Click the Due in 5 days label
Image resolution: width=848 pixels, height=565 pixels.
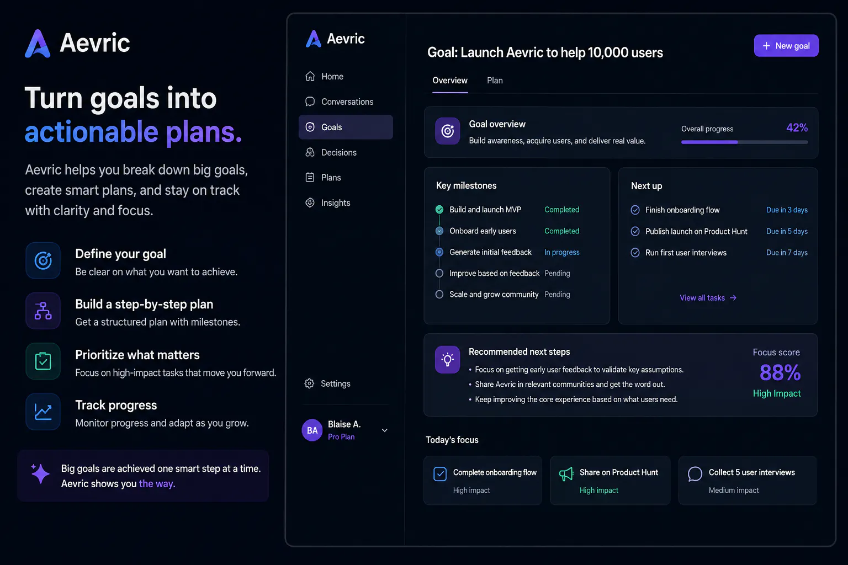click(787, 232)
